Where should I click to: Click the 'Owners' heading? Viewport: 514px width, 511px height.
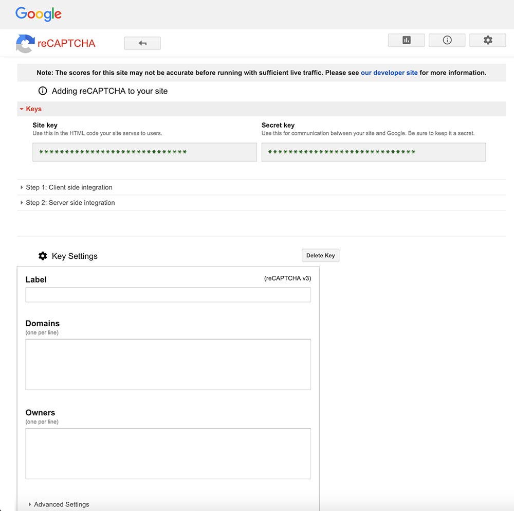pos(40,413)
